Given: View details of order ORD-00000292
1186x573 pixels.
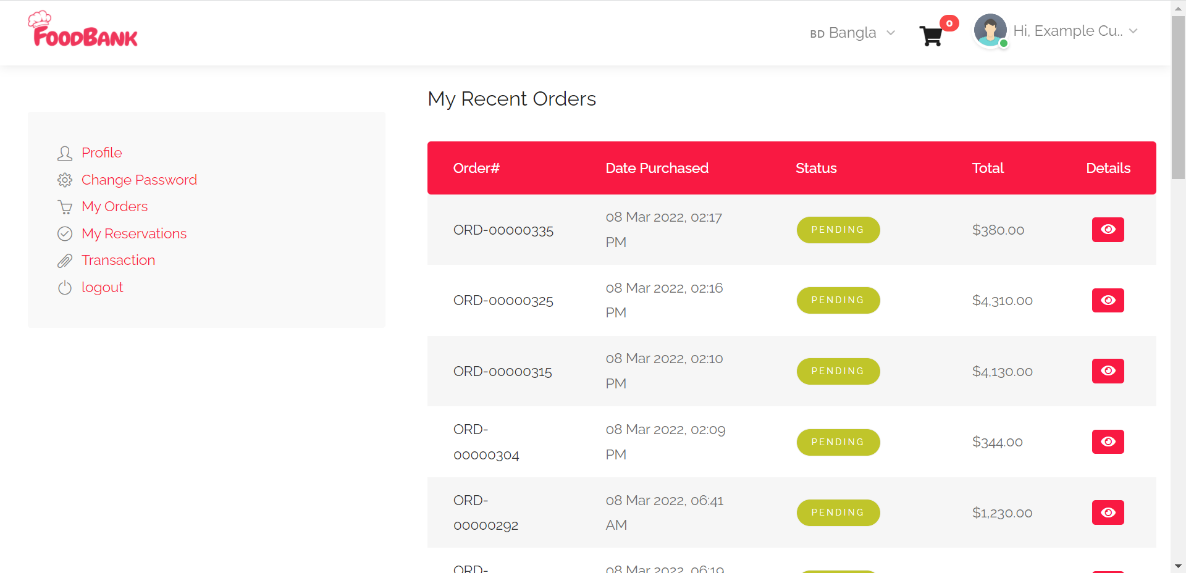Looking at the screenshot, I should tap(1108, 512).
